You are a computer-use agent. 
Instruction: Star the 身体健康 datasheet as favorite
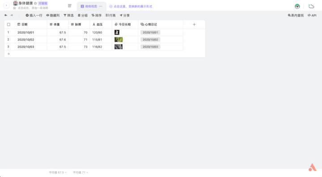tap(35, 3)
